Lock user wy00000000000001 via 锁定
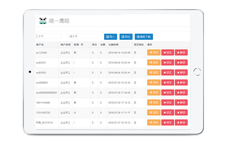The height and width of the screenshot is (147, 227). 168,93
